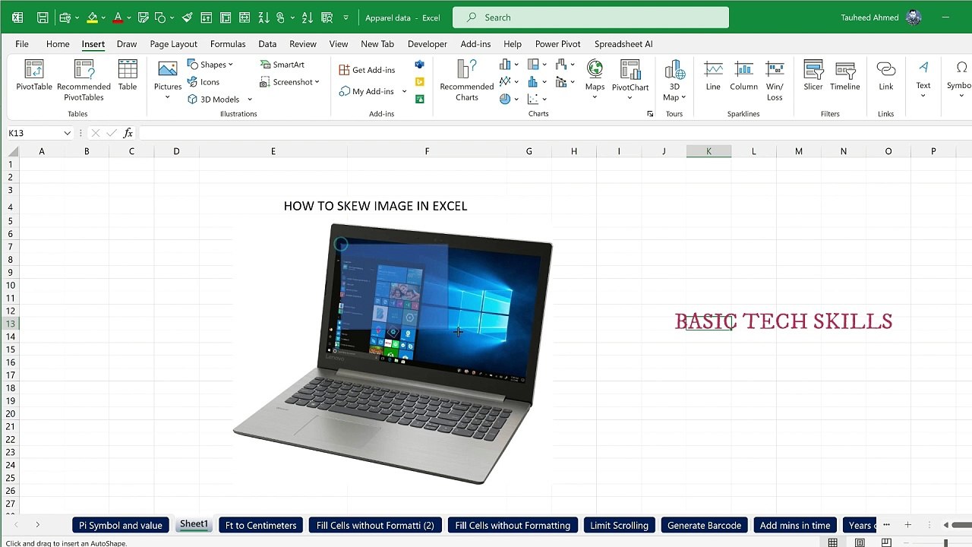Open the Ft to Centimeters sheet

click(x=261, y=525)
